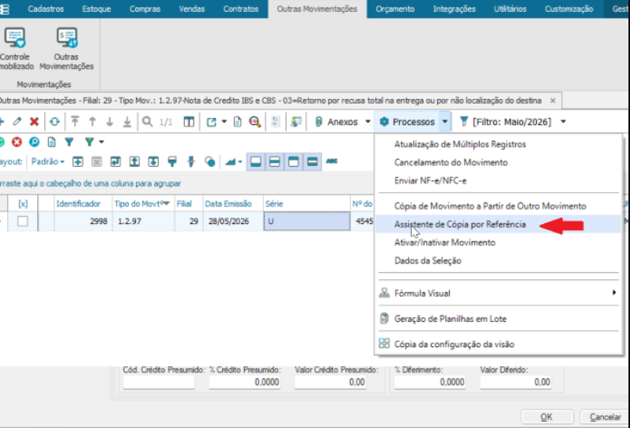Toggle the third highlighted top panel button
The height and width of the screenshot is (428, 630).
click(x=293, y=161)
